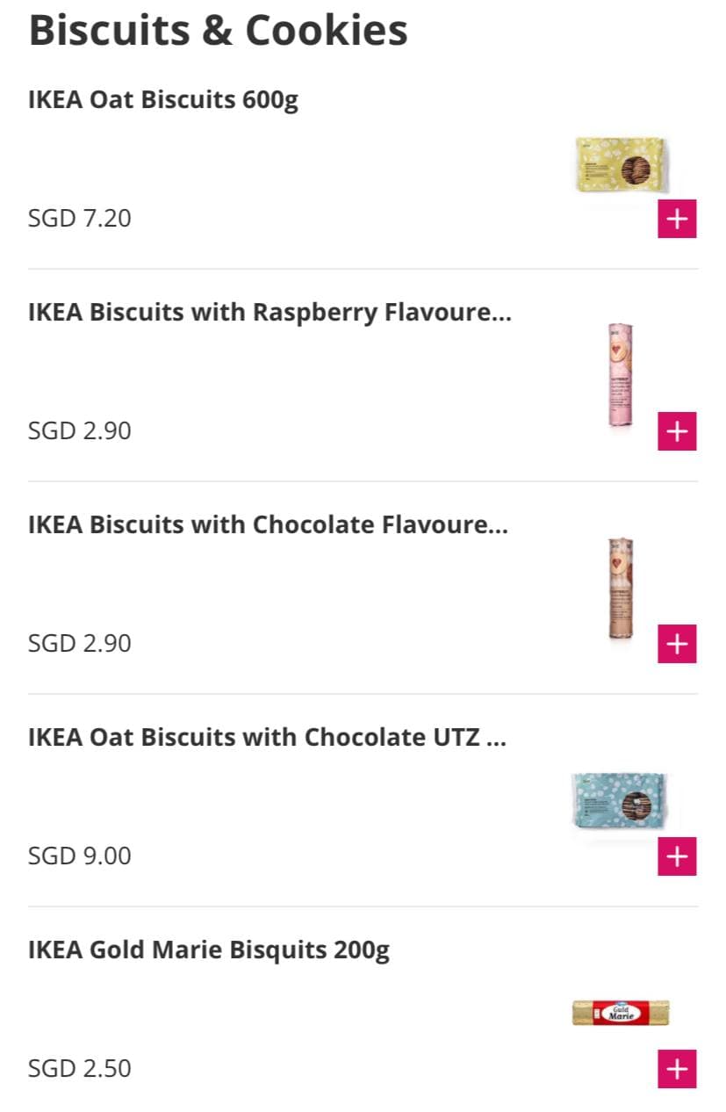The height and width of the screenshot is (1112, 726).
Task: Add Gold Marie Bisquits 200g plus button
Action: 677,1069
